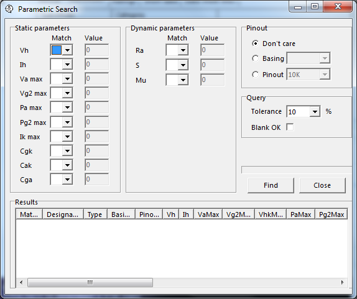Sort results by VaMax column header
Viewport: 357px width, 299px height.
coord(208,214)
